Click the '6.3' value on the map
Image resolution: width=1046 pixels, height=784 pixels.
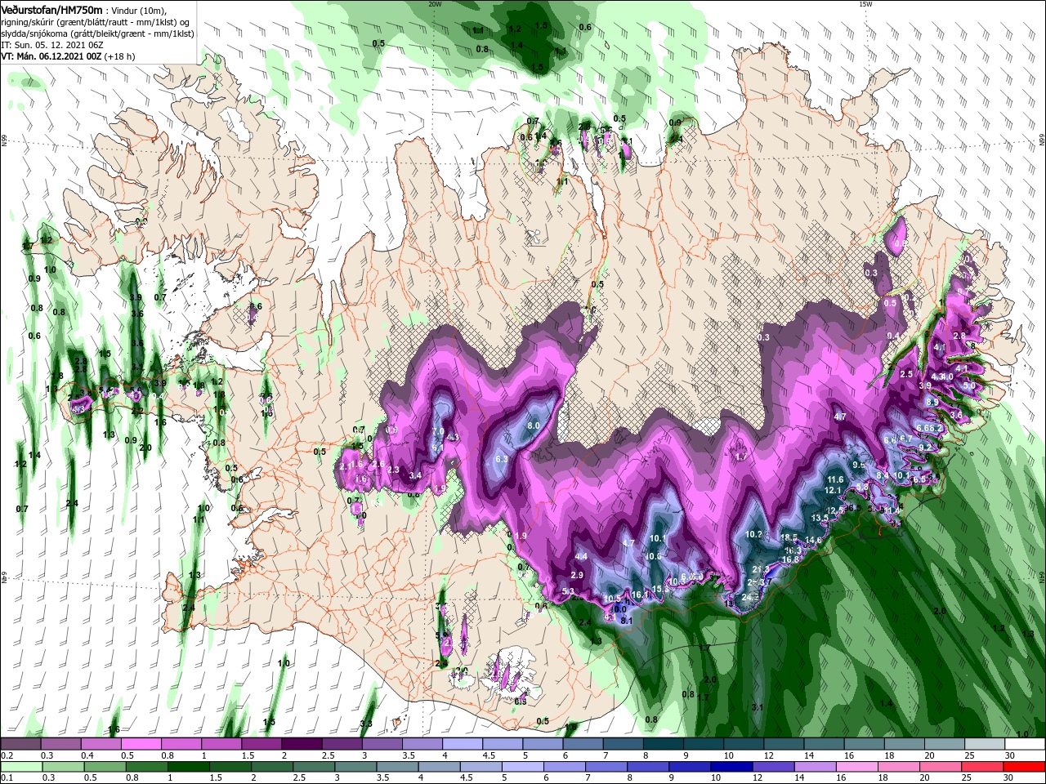[x=502, y=460]
